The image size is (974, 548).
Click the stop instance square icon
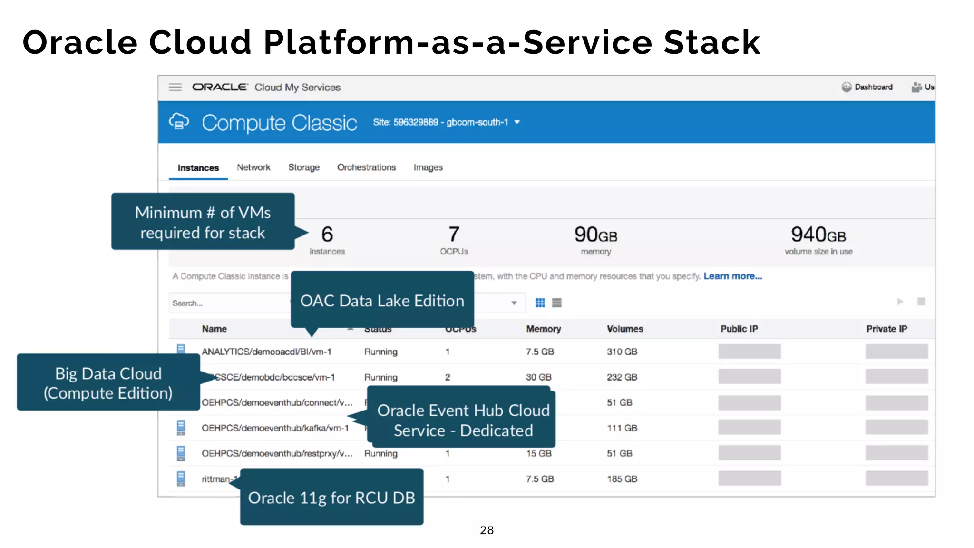pyautogui.click(x=921, y=302)
